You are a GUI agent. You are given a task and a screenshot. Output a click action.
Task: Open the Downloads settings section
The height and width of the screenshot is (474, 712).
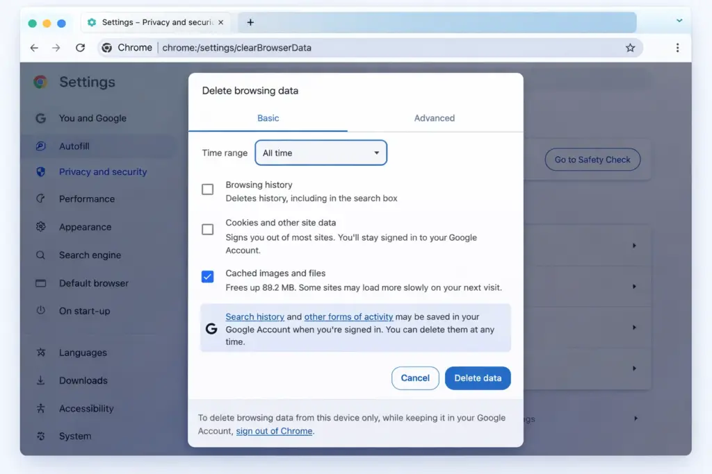pyautogui.click(x=83, y=380)
